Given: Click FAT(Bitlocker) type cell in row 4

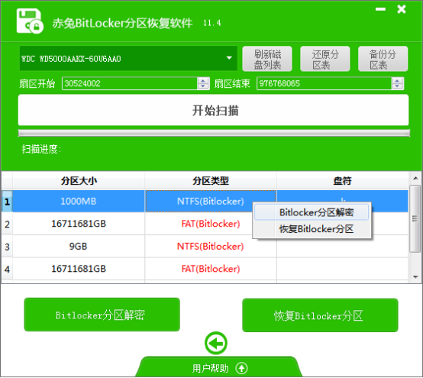Looking at the screenshot, I should (x=211, y=269).
